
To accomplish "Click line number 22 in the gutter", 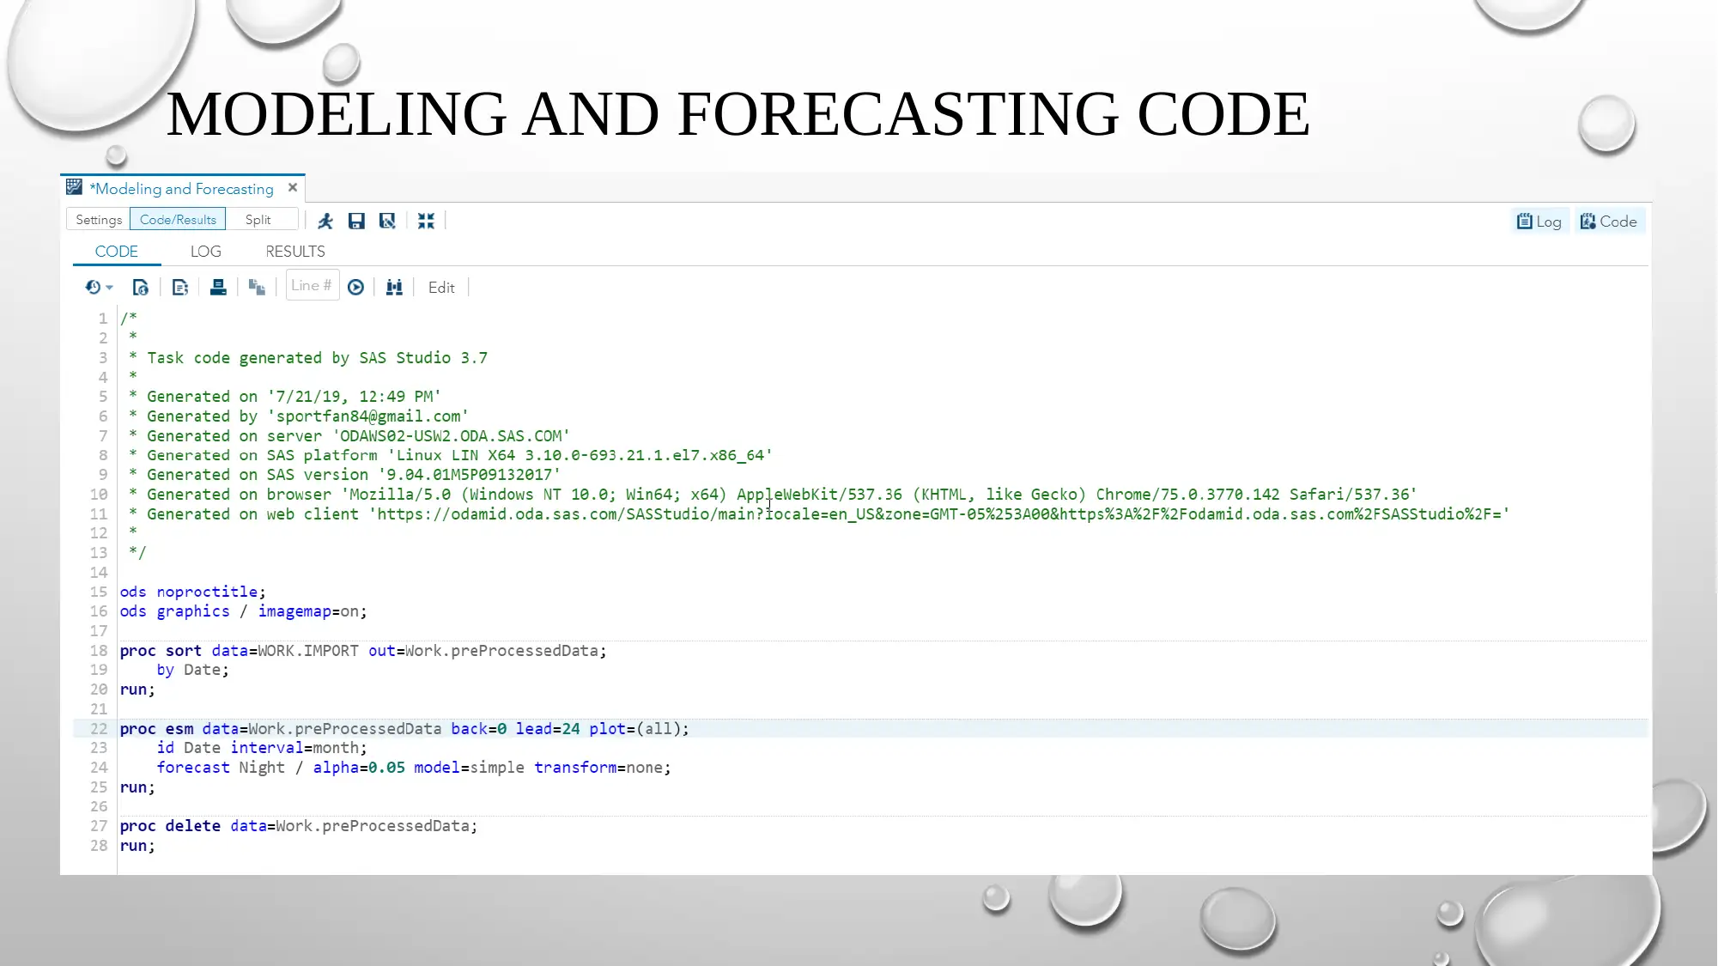I will click(x=99, y=729).
